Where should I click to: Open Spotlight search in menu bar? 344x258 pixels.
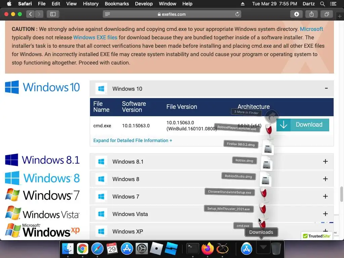pyautogui.click(x=322, y=4)
